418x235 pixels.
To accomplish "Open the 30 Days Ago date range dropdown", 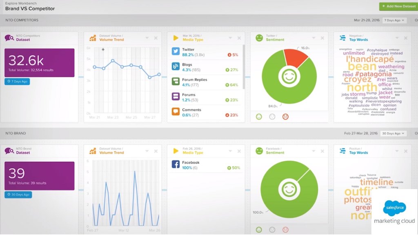I will [x=393, y=133].
